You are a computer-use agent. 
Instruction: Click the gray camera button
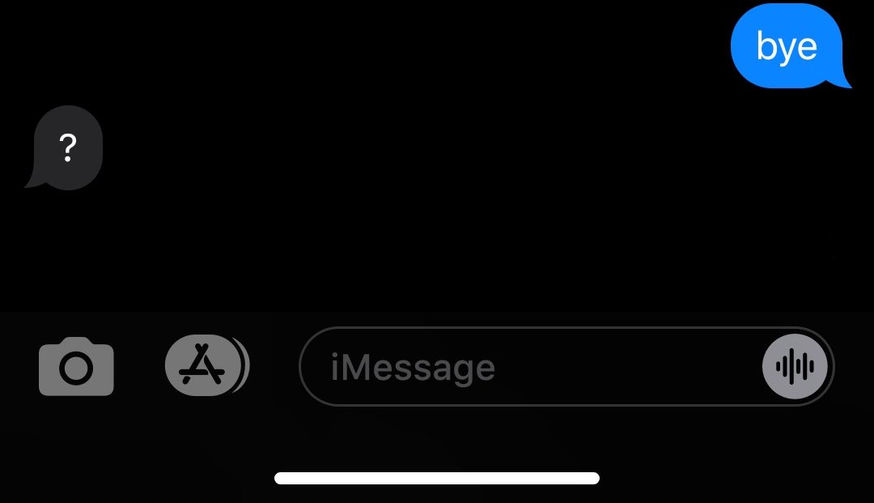(x=76, y=366)
